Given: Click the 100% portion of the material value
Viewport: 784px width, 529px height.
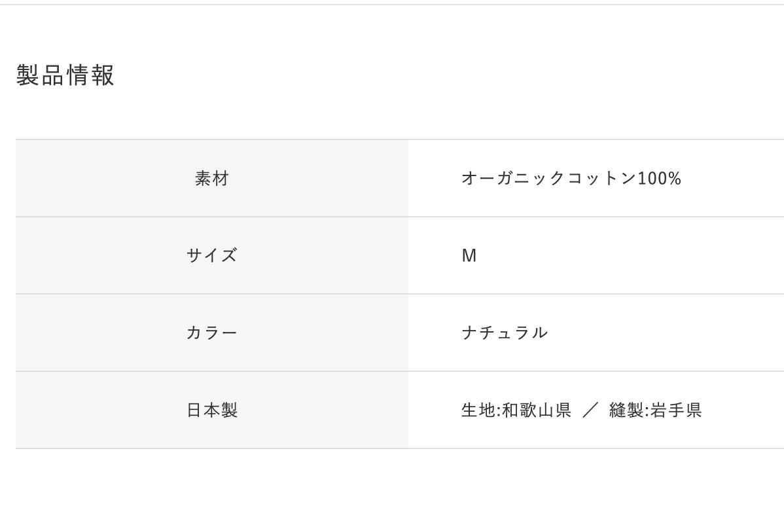Looking at the screenshot, I should [659, 178].
